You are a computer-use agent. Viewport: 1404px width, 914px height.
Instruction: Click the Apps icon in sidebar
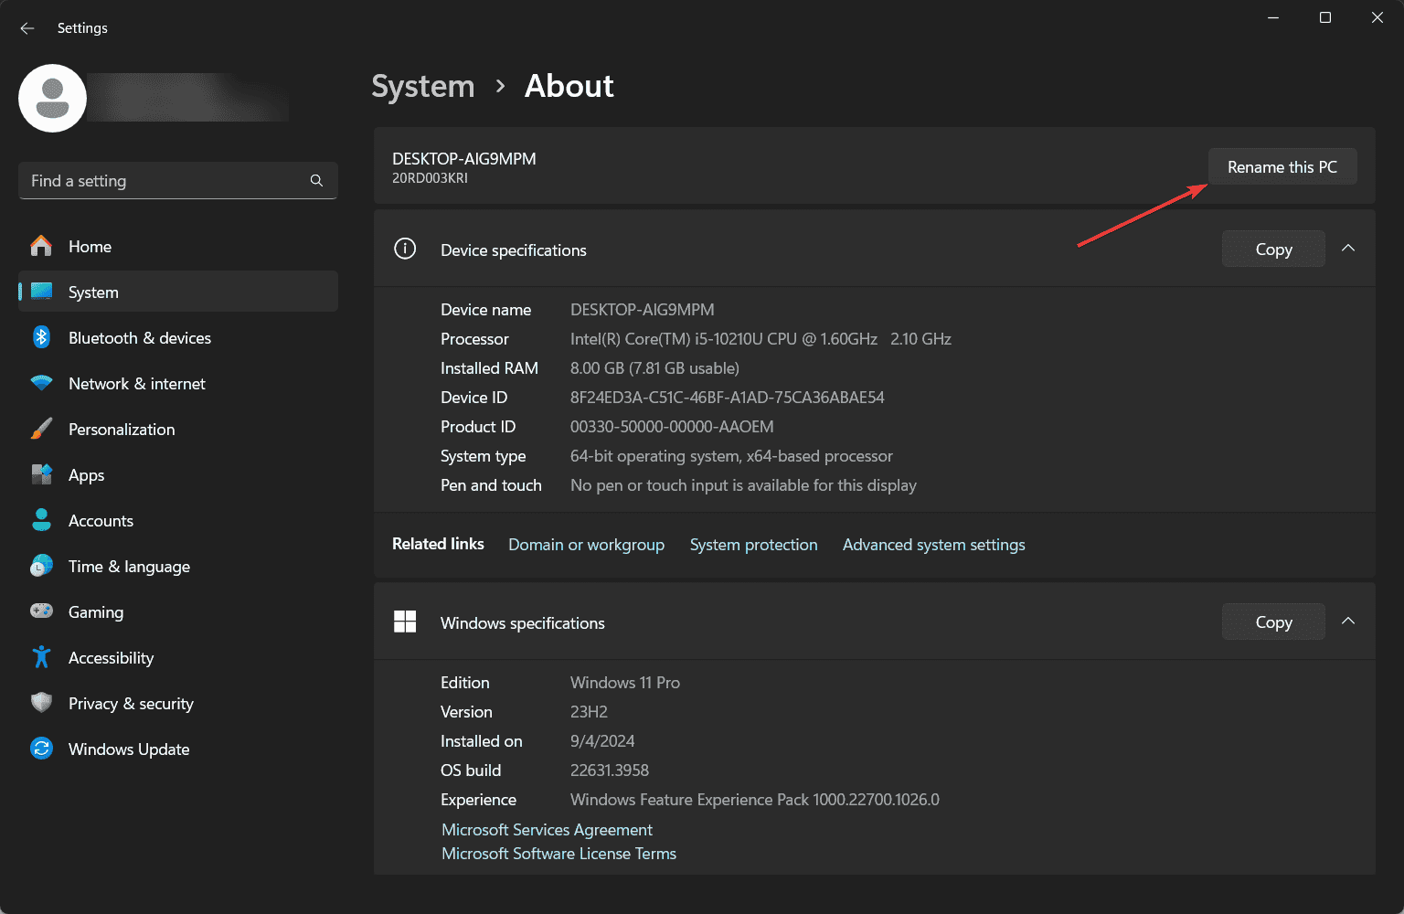(x=41, y=474)
